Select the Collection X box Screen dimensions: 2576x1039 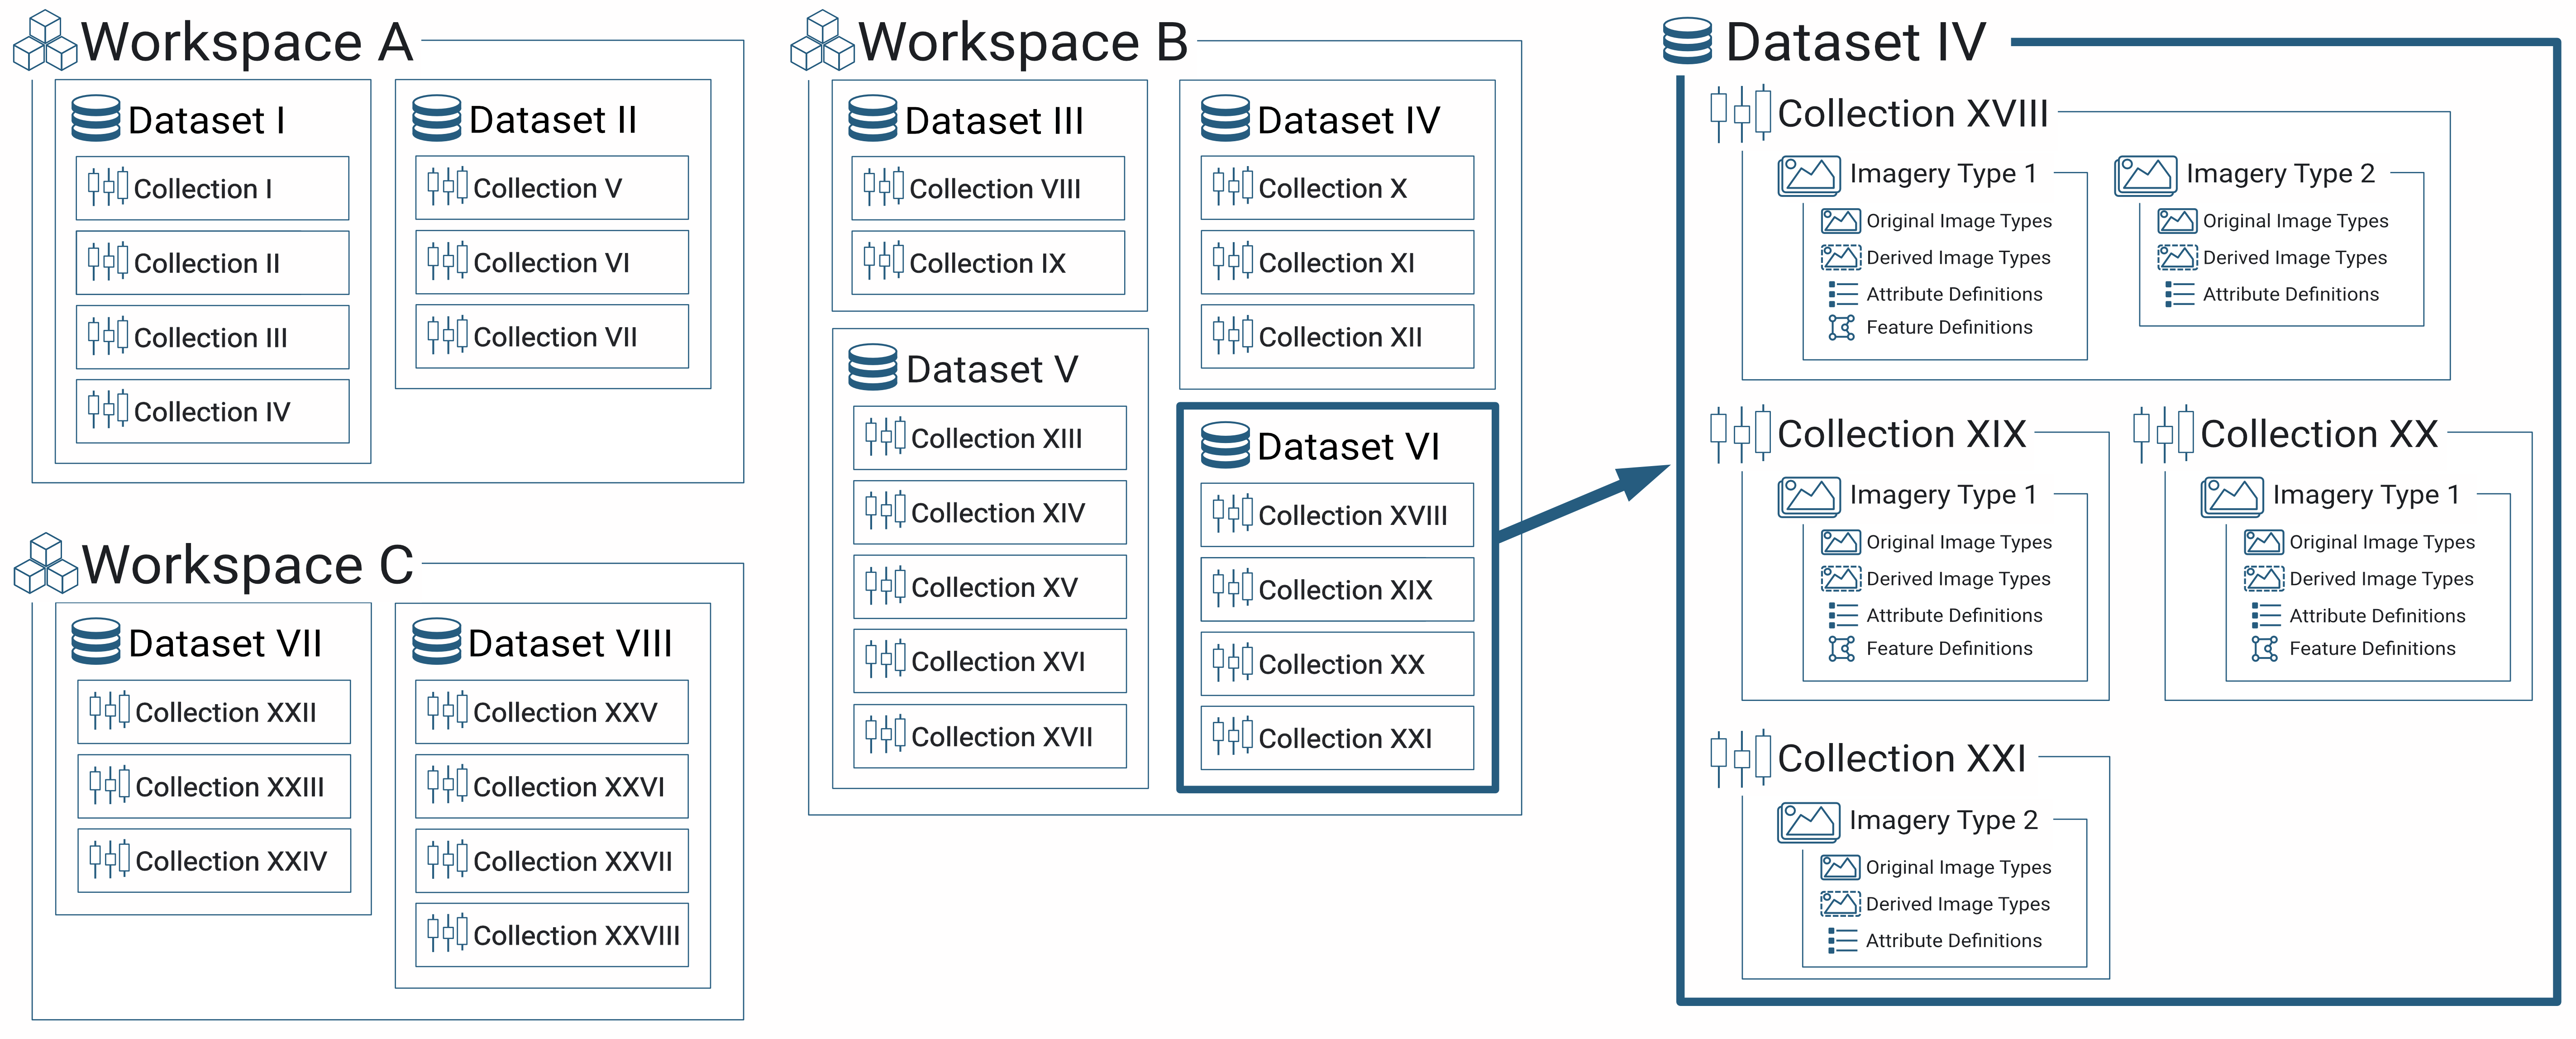click(x=1337, y=187)
